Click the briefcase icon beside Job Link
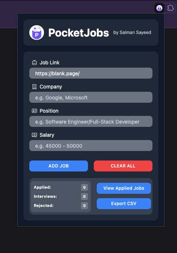Screen dimensions: 177x253 point(34,63)
